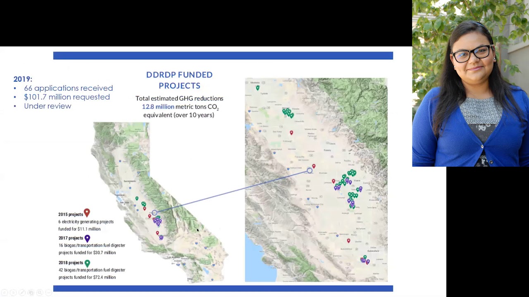Click "equivalent (over 10 years)" text
Viewport: 529px width, 297px height.
[x=179, y=115]
